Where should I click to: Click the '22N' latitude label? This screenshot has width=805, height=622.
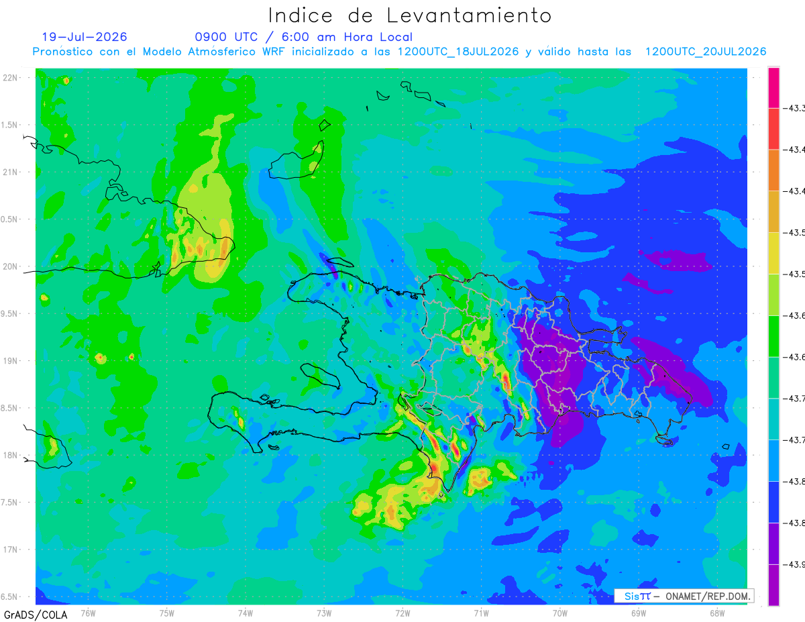(x=11, y=77)
